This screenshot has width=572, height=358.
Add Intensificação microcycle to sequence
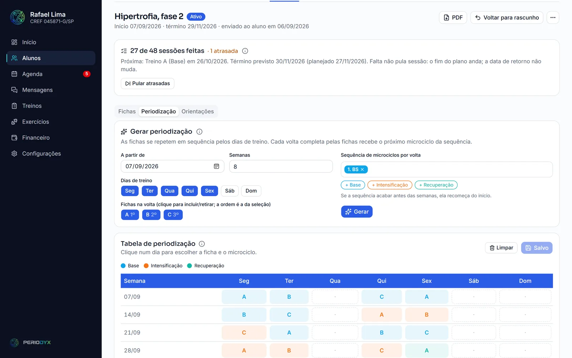pyautogui.click(x=390, y=185)
